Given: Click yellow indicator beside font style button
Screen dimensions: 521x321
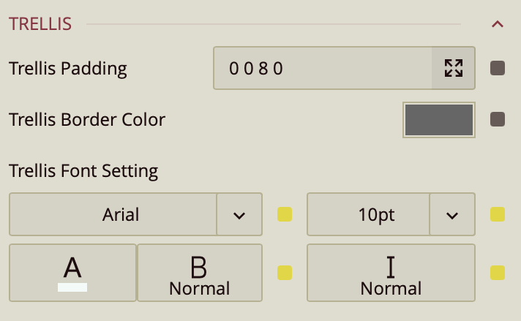Looking at the screenshot, I should coord(498,273).
